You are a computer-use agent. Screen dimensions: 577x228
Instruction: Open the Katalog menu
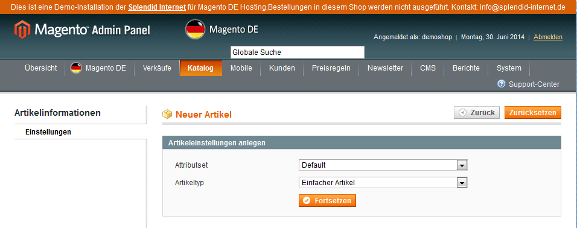pos(200,68)
